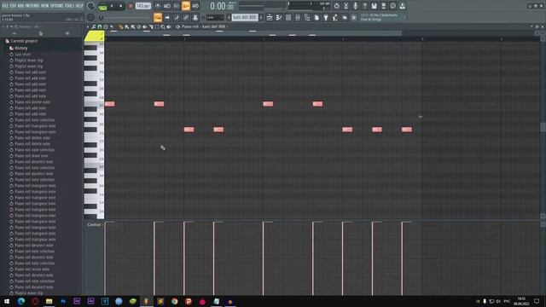Open the Windows Start menu
This screenshot has height=307, width=546.
coord(7,301)
